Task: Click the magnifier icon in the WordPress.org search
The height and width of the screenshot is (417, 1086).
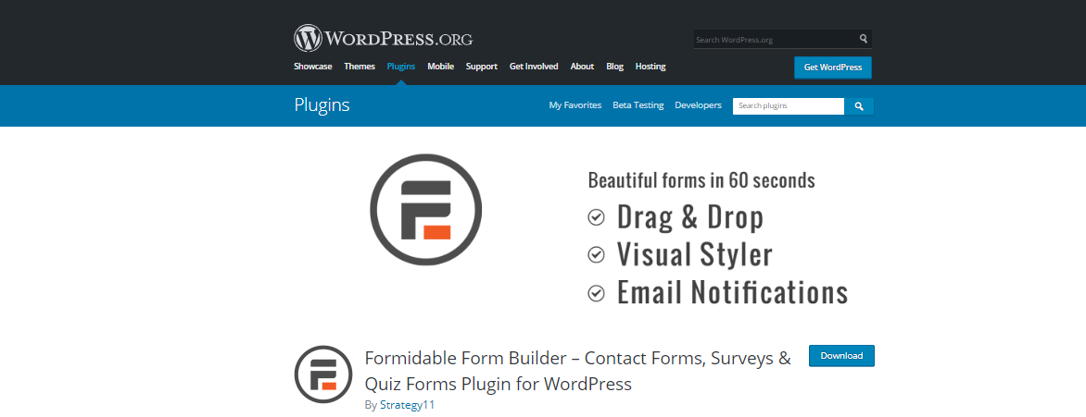Action: point(864,40)
